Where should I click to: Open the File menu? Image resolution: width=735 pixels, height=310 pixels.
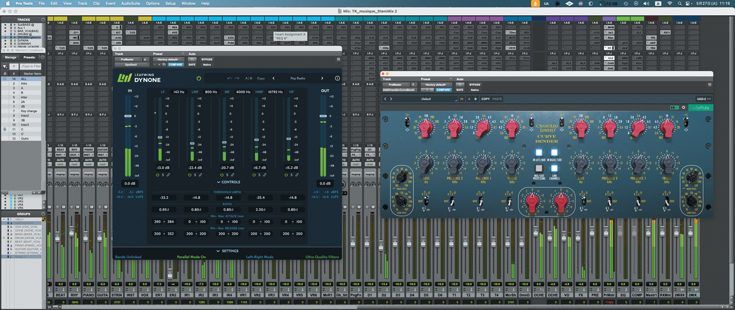click(x=41, y=3)
